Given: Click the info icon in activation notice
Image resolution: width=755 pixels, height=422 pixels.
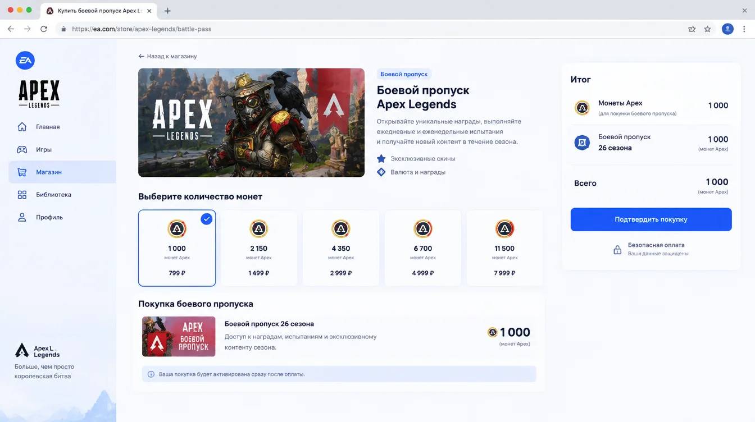Looking at the screenshot, I should click(151, 374).
